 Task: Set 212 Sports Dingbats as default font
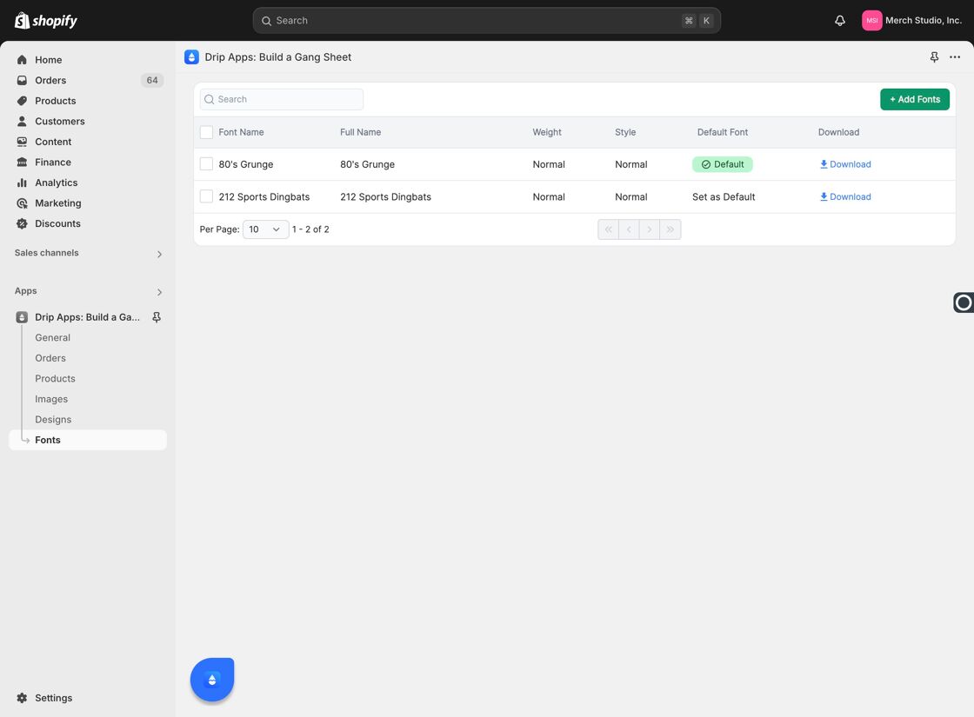coord(724,196)
